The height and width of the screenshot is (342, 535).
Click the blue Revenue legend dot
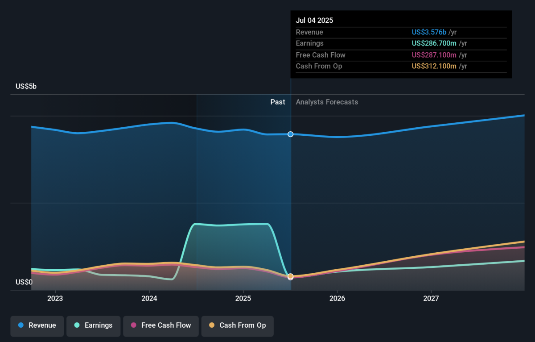click(x=21, y=325)
